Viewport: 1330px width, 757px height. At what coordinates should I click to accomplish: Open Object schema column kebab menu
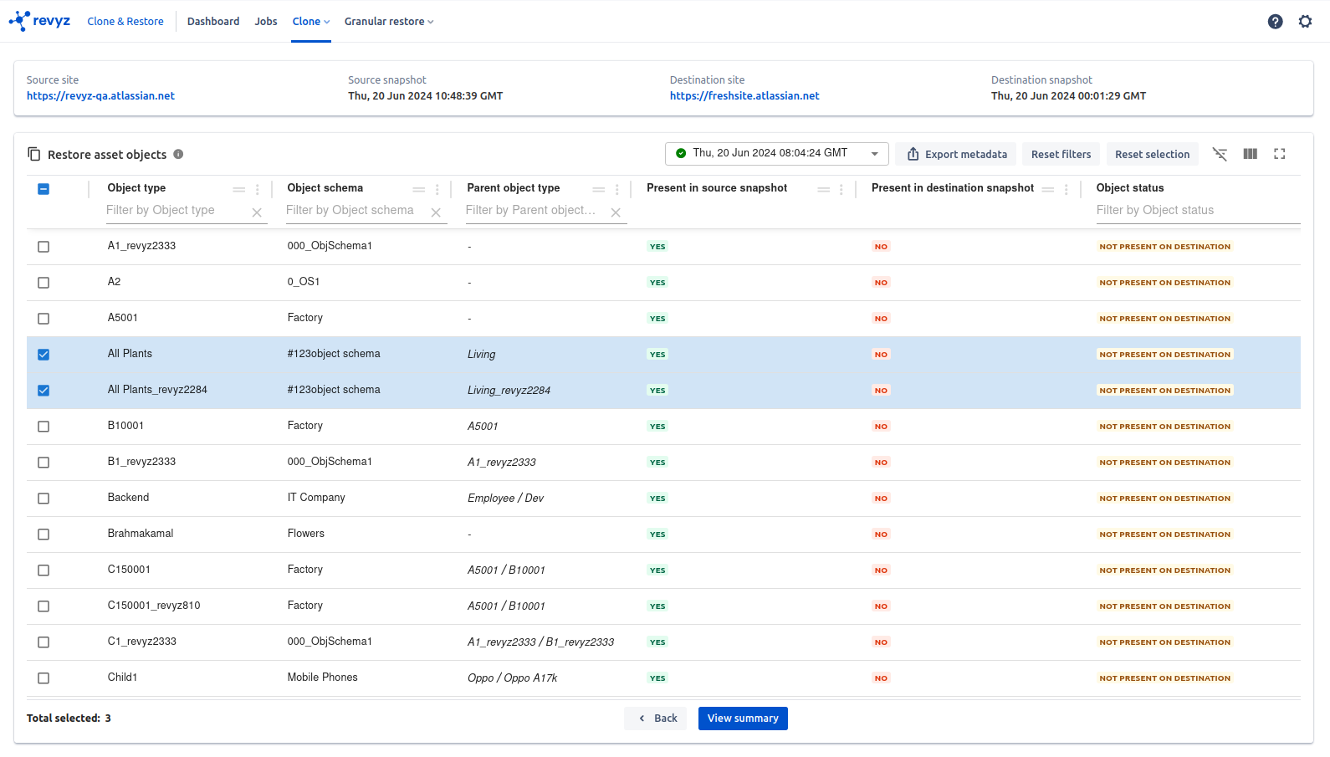point(437,190)
